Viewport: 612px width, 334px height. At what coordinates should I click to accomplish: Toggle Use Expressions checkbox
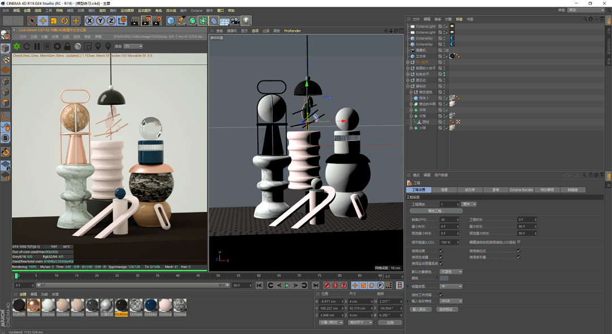(x=518, y=251)
